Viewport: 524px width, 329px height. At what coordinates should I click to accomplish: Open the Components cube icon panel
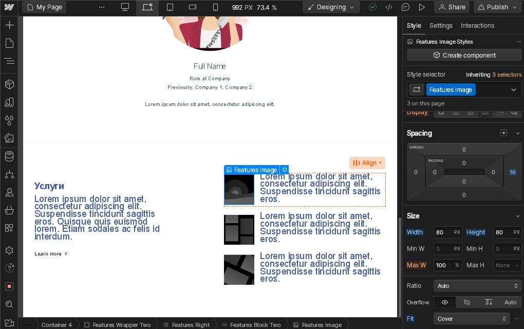9,84
